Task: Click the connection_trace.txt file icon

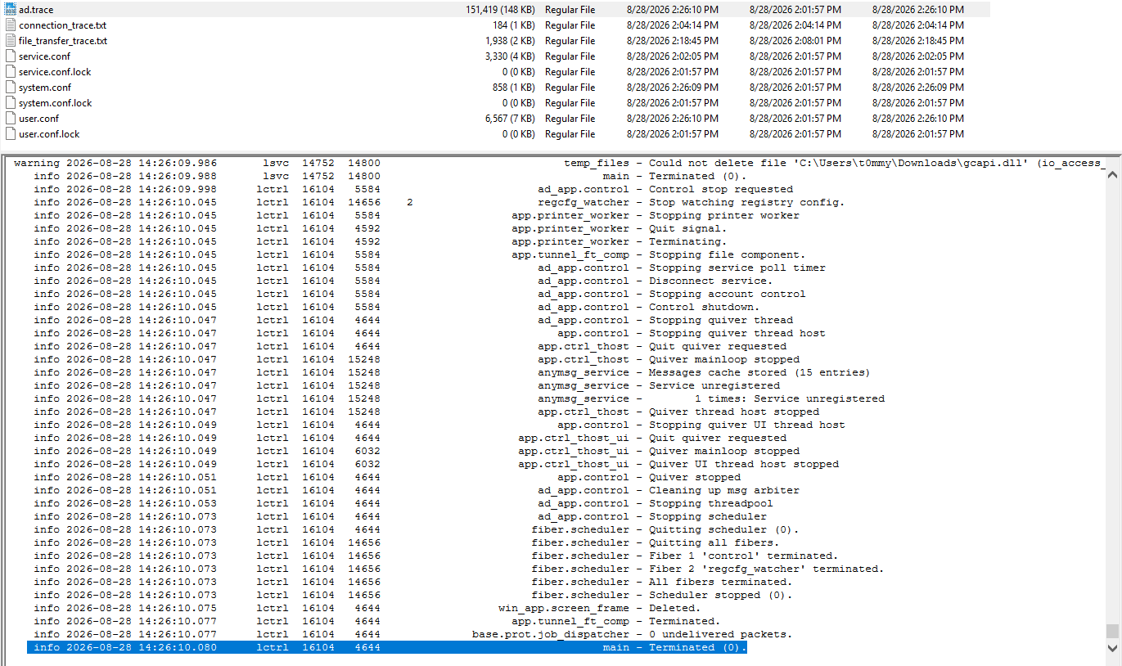Action: 11,25
